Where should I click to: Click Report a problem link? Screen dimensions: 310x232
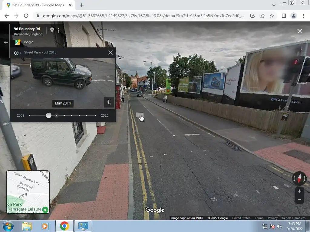click(x=294, y=218)
